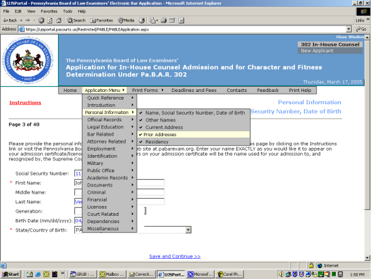
Task: Open Deadlines and Fees in the navigation bar
Action: click(194, 90)
